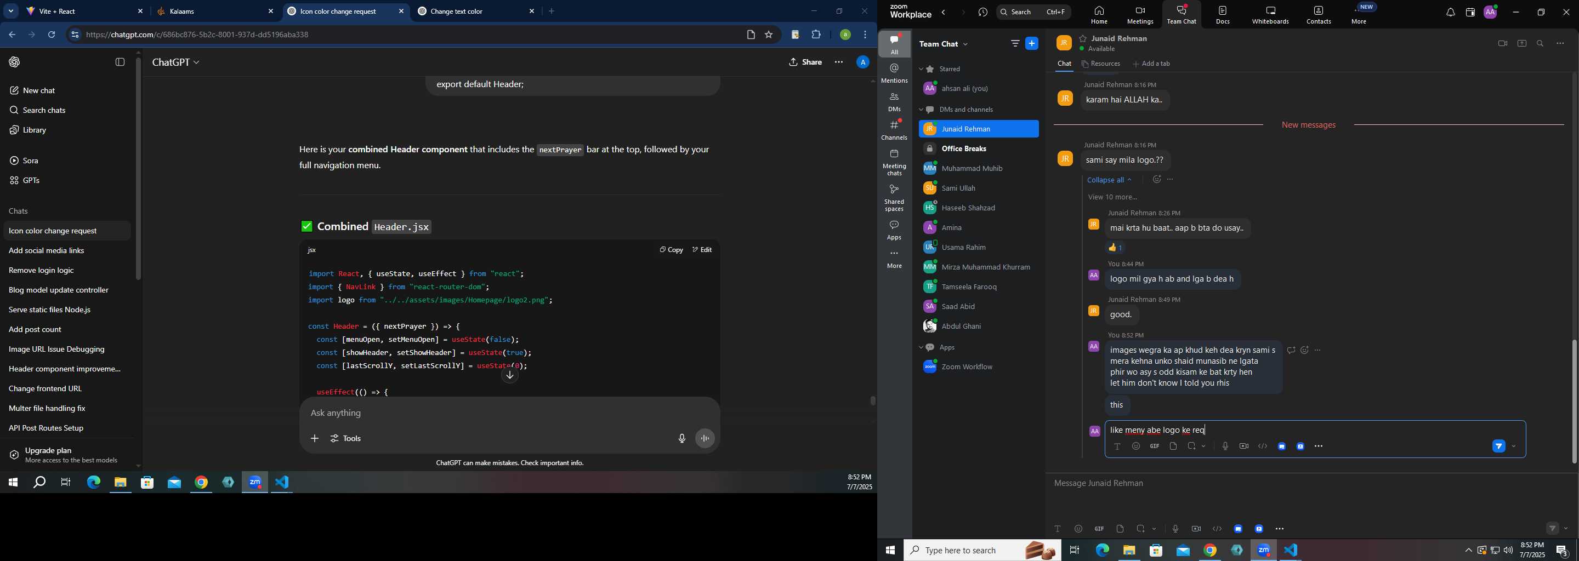Collapse the Starred section
This screenshot has width=1579, height=561.
(921, 69)
